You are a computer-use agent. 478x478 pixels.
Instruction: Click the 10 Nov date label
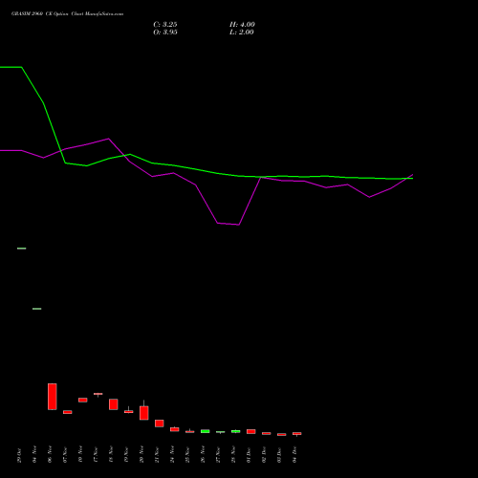point(80,454)
